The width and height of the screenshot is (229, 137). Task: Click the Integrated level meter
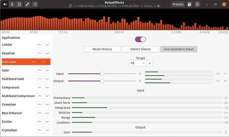coord(147,108)
